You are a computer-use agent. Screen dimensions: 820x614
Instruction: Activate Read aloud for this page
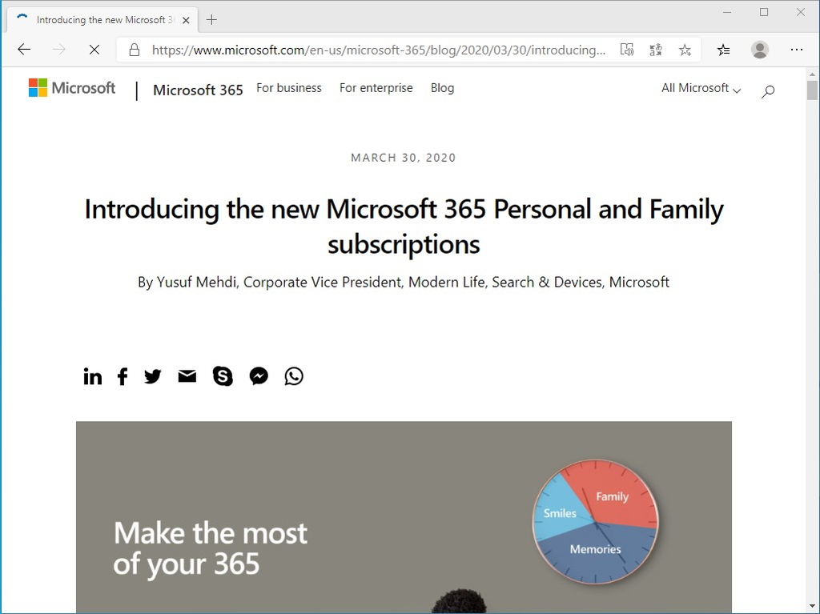pos(627,50)
